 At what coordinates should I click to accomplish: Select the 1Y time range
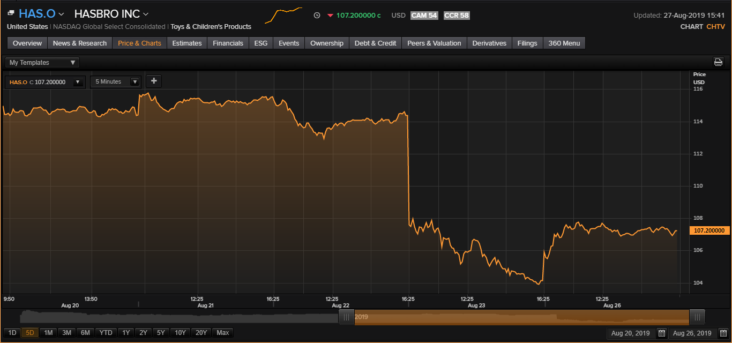click(126, 333)
